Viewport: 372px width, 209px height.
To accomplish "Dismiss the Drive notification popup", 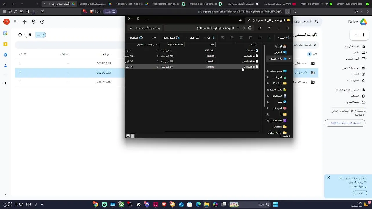I will click(x=329, y=177).
